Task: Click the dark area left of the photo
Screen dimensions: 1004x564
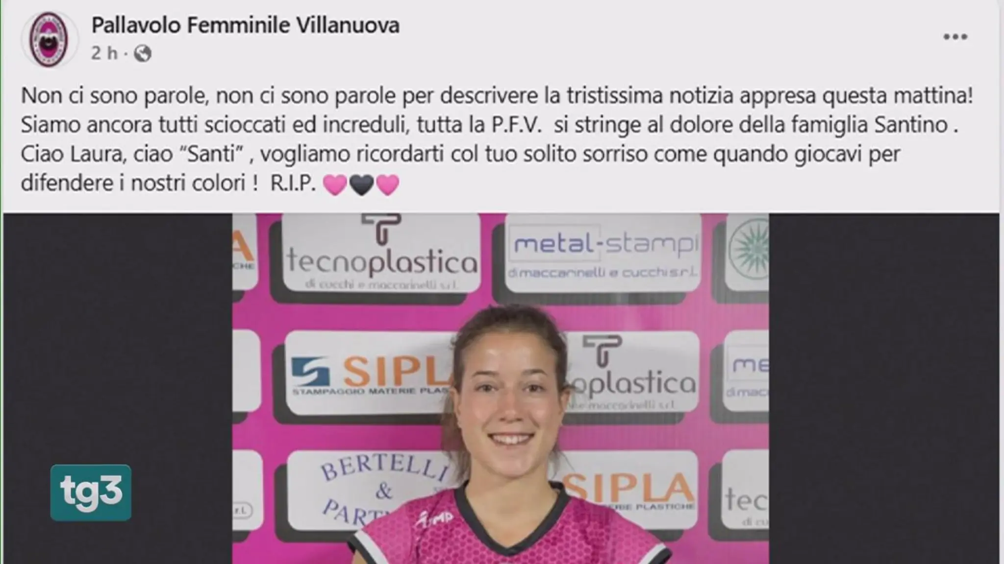Action: (x=118, y=389)
